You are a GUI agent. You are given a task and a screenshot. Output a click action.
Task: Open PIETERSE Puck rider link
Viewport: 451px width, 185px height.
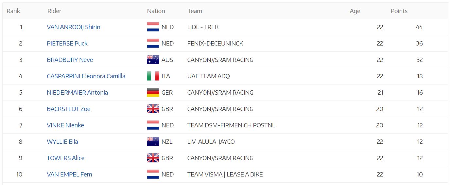click(67, 43)
